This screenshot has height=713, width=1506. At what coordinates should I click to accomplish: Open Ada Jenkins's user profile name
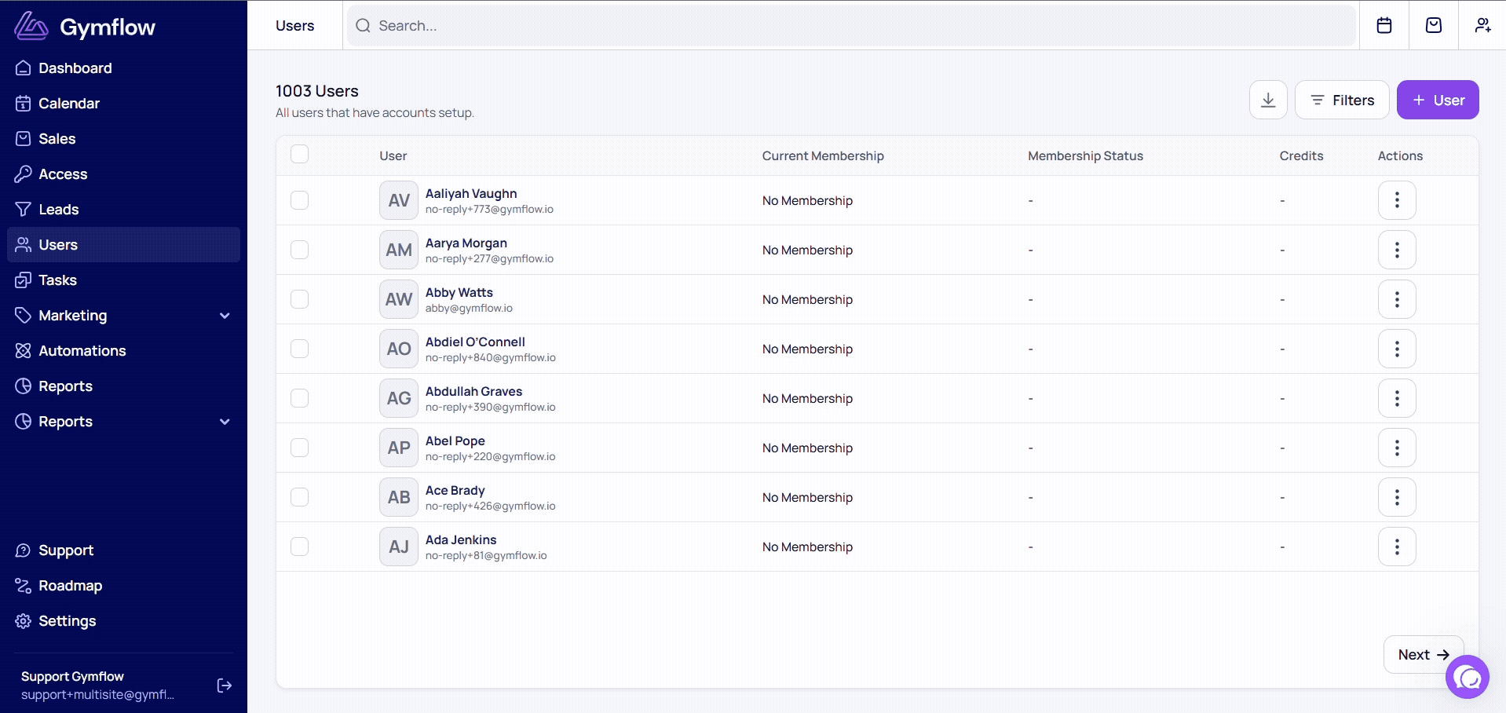[x=461, y=539]
